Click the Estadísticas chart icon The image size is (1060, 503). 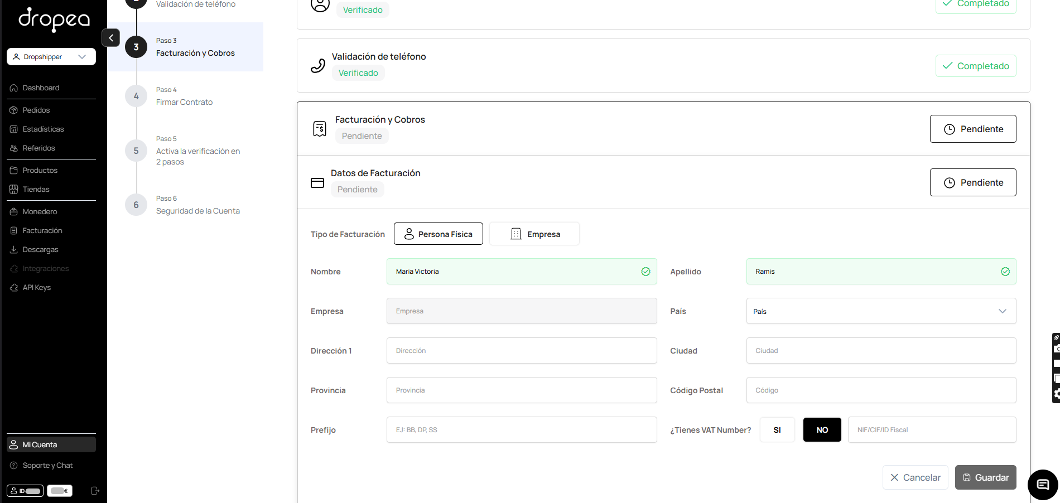[x=14, y=129]
